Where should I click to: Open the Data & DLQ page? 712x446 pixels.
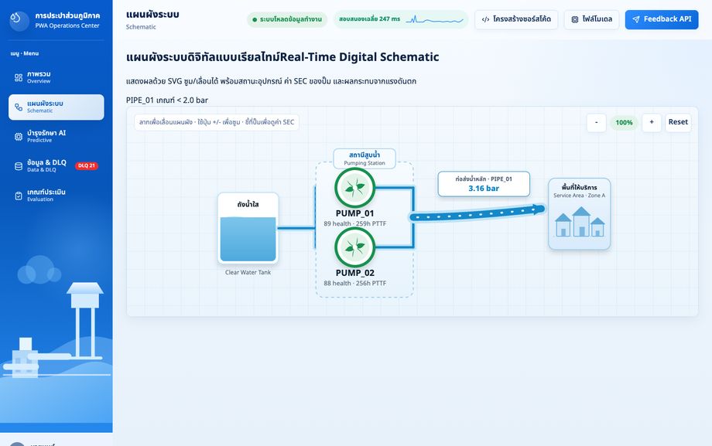click(56, 166)
